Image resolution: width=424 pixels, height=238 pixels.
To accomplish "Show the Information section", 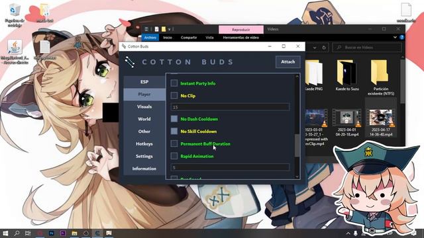I will tap(144, 169).
